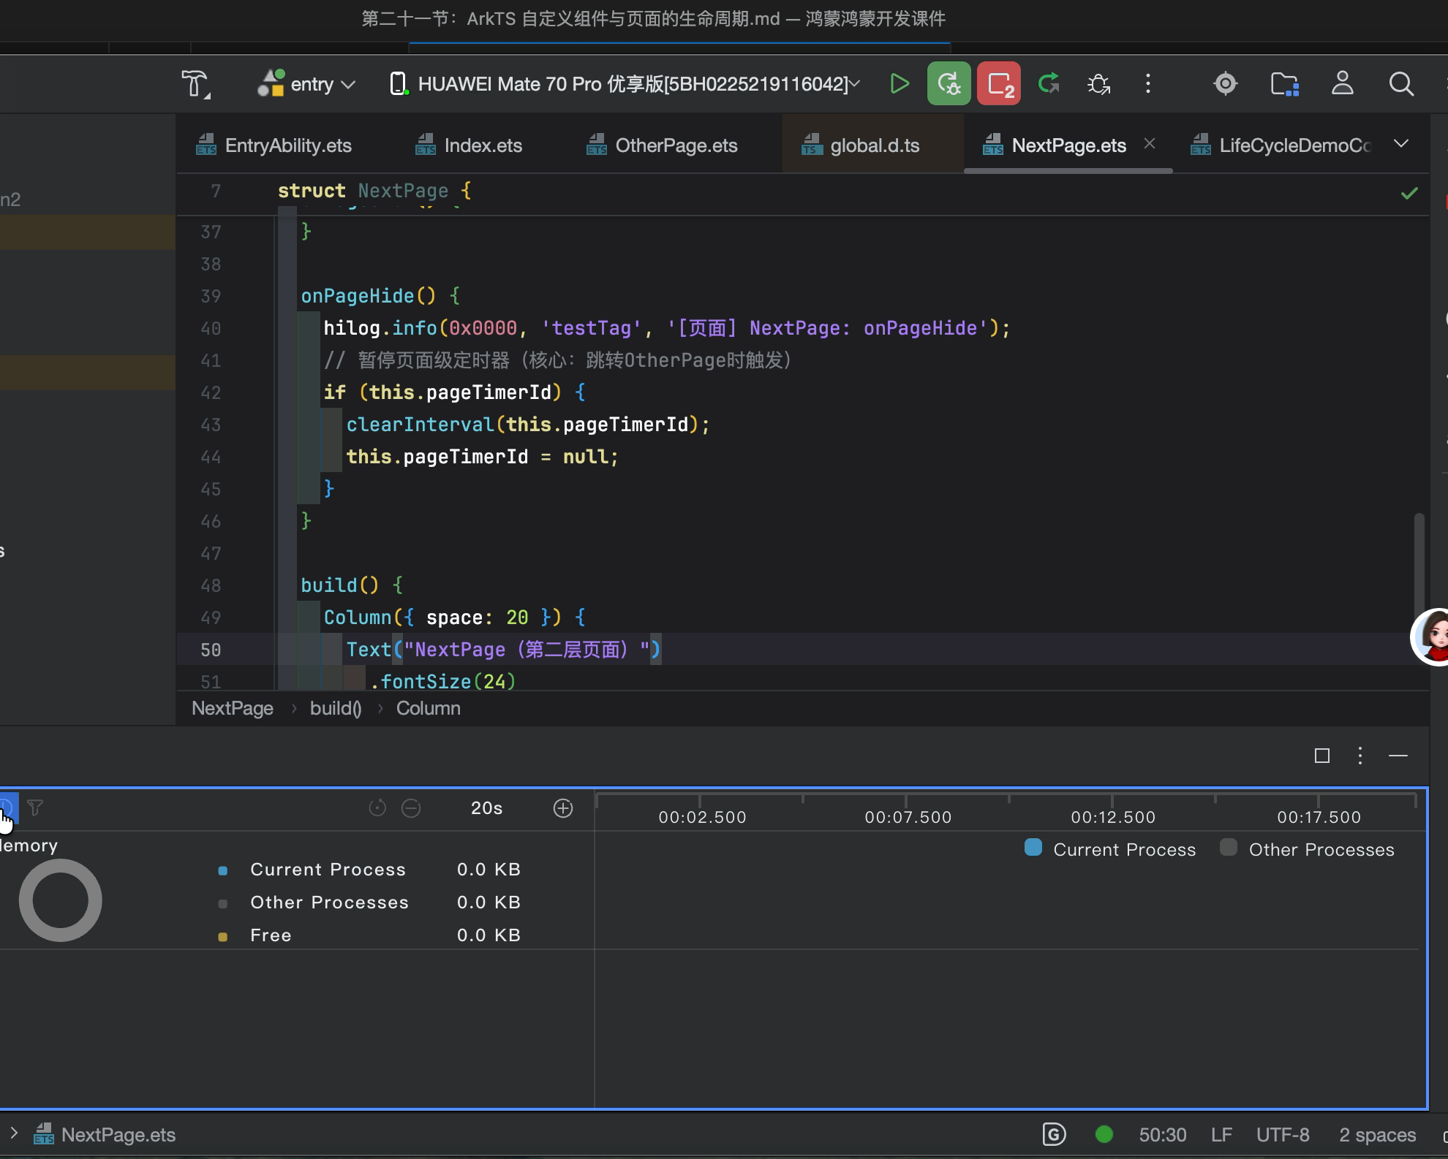
Task: Click the red stop session icon
Action: tap(999, 84)
